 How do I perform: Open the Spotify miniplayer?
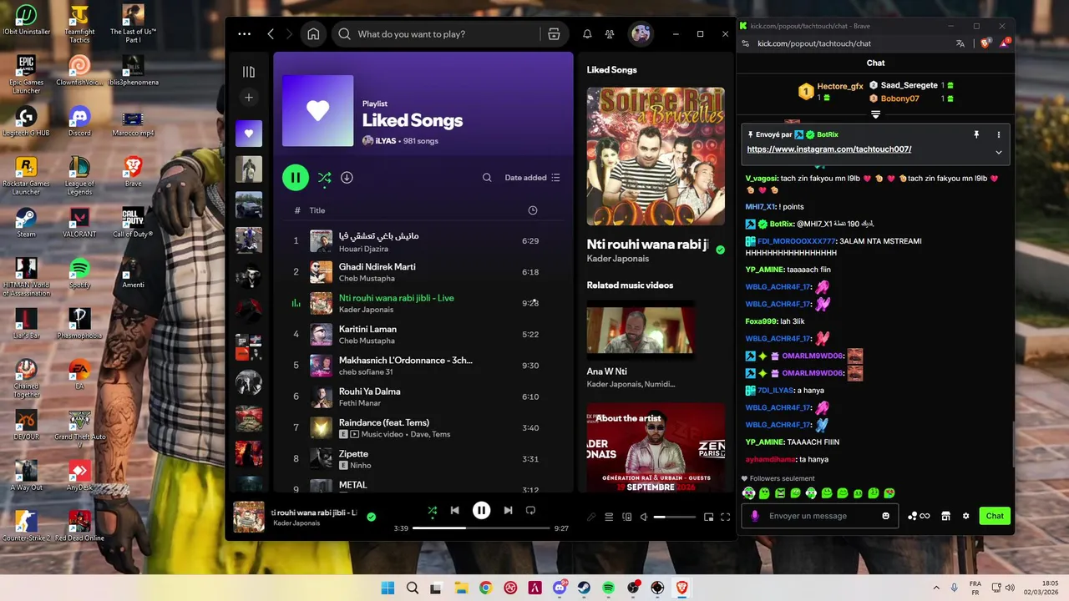[x=708, y=517]
